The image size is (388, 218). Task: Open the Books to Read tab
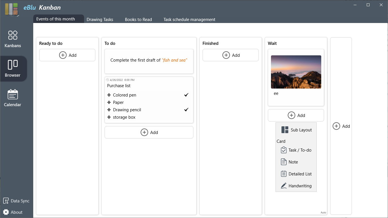[138, 20]
